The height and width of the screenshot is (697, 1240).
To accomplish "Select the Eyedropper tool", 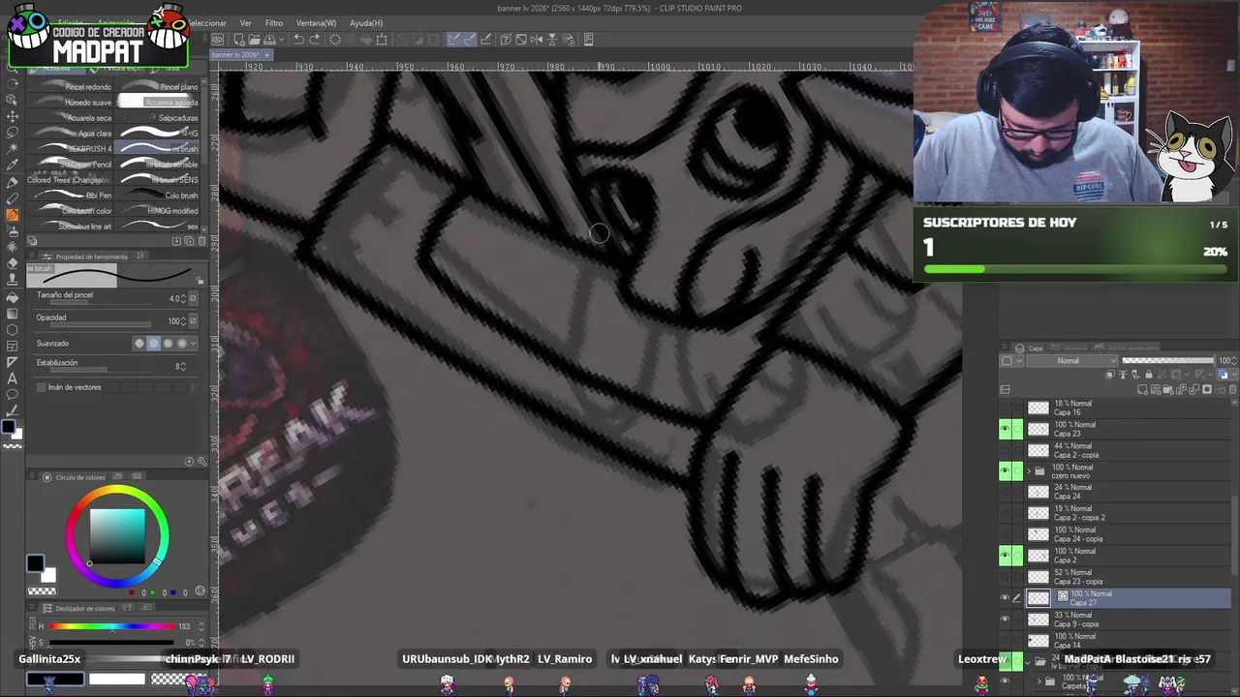I will (13, 166).
